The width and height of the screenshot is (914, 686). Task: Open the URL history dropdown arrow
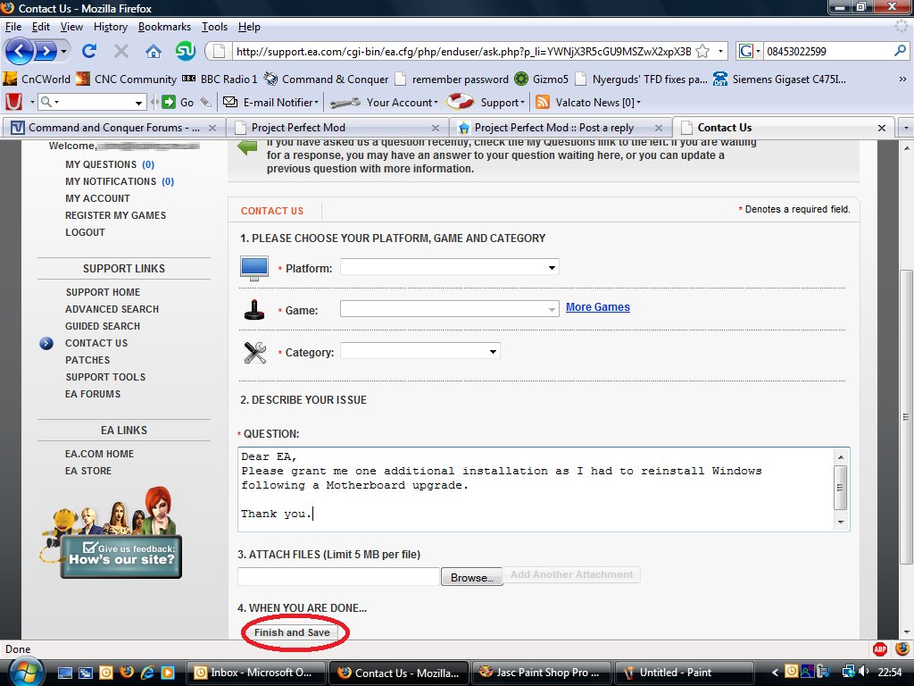pos(720,51)
